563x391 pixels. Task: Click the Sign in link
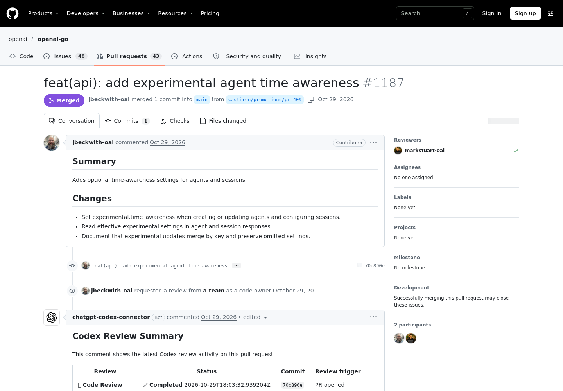coord(491,13)
